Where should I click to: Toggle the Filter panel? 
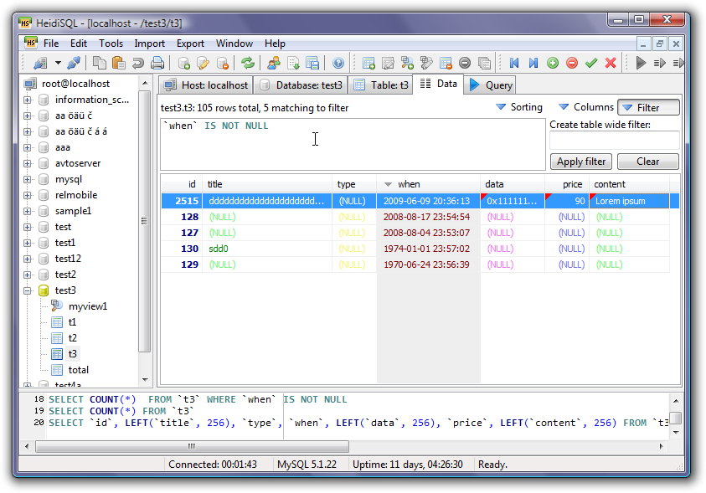pos(650,107)
